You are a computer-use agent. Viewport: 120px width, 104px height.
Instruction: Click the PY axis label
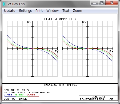tap(56, 51)
